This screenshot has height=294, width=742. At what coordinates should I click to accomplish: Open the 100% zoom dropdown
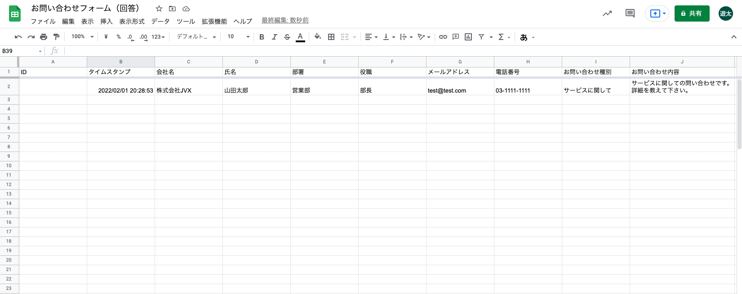coord(83,37)
